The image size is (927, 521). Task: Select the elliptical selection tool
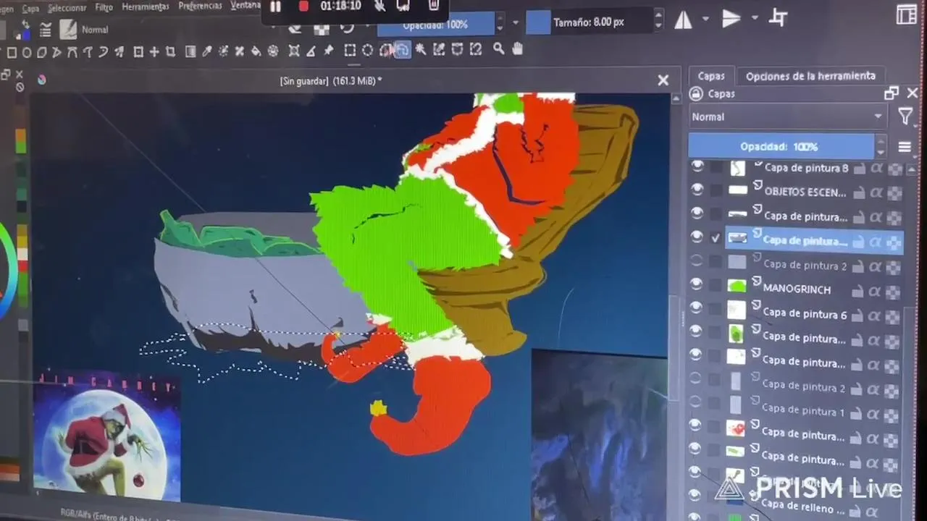[367, 50]
